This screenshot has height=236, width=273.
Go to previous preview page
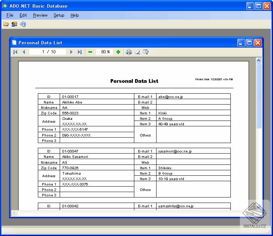(24, 52)
